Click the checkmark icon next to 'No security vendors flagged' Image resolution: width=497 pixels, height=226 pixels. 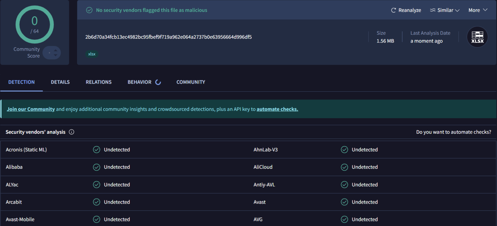pos(89,10)
